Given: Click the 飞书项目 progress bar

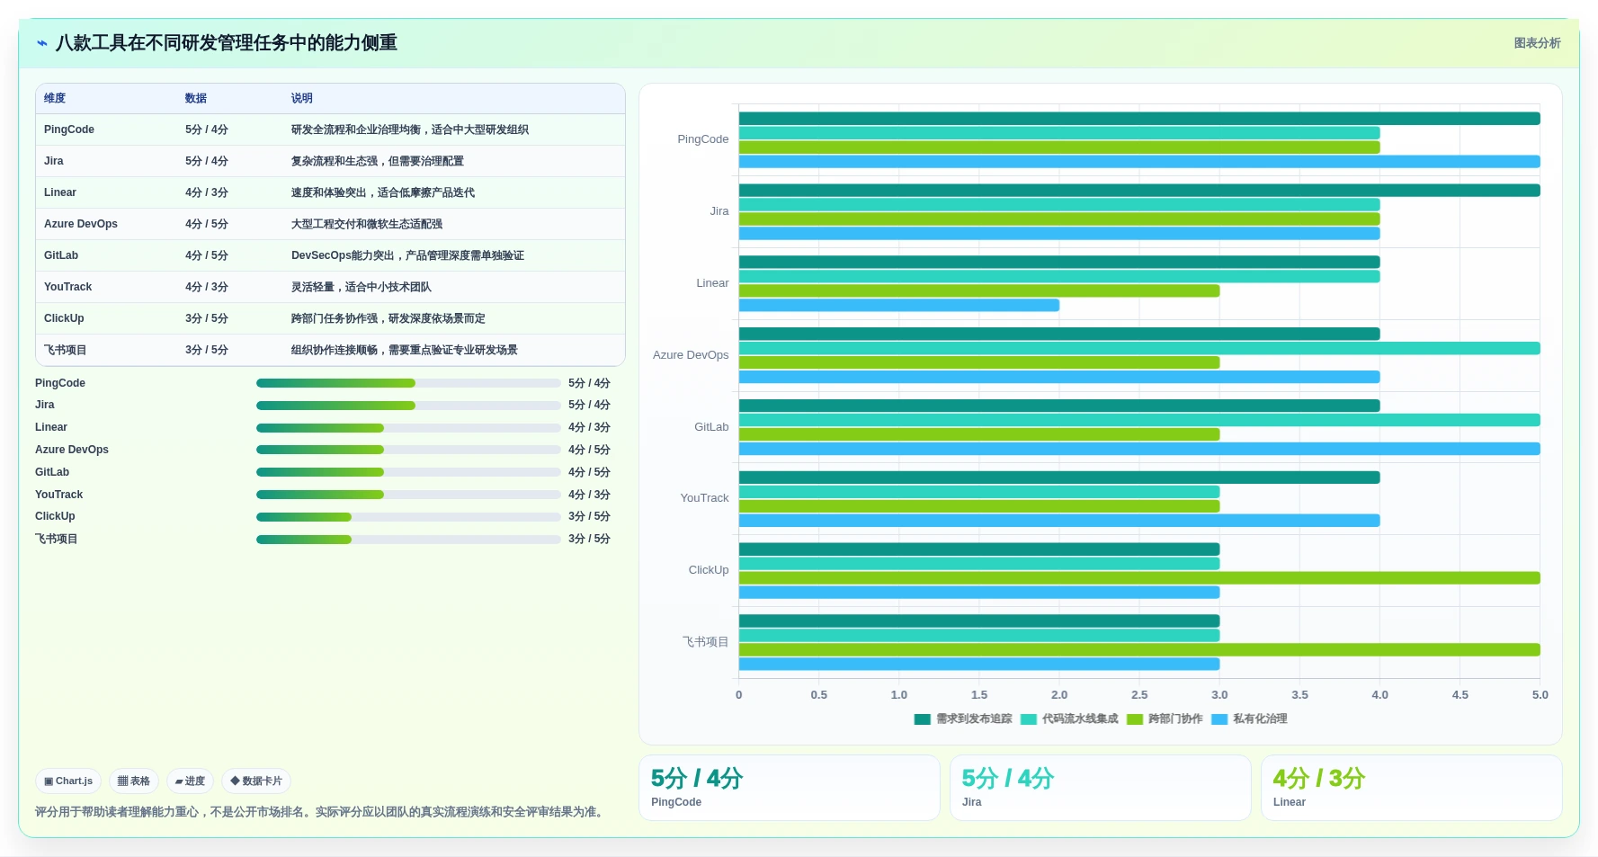Looking at the screenshot, I should (x=408, y=540).
